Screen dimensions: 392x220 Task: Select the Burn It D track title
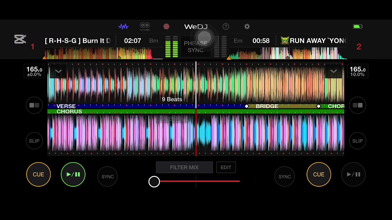tap(78, 41)
